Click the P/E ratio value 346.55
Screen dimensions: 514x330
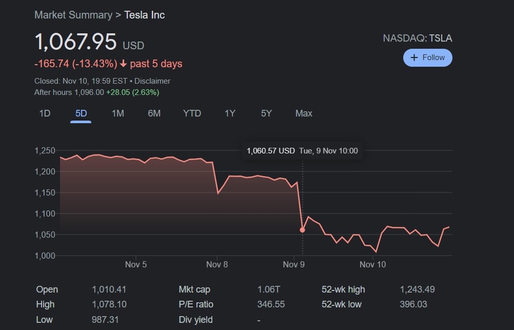tap(271, 304)
